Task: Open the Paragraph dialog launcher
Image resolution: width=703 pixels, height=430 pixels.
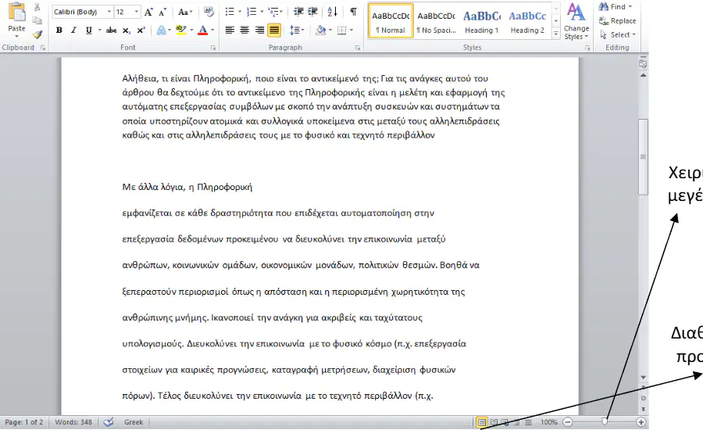Action: pyautogui.click(x=357, y=48)
